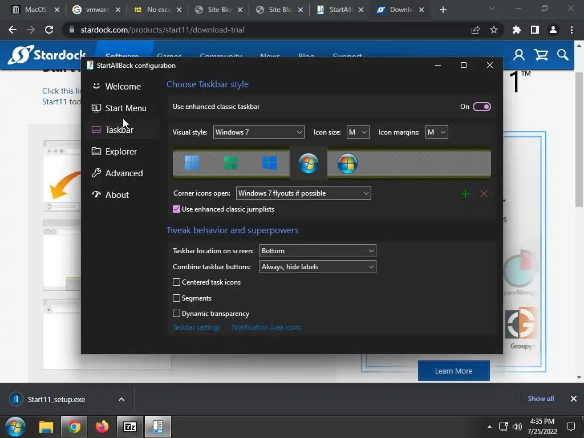The width and height of the screenshot is (584, 438).
Task: Open the Start11_setup.exe download item
Action: tap(56, 399)
